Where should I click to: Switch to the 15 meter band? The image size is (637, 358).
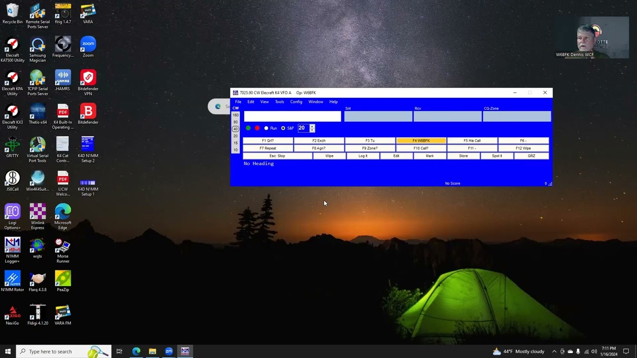235,143
